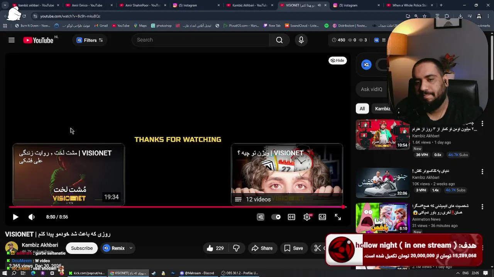Open Windows Start menu

[x=5, y=273]
